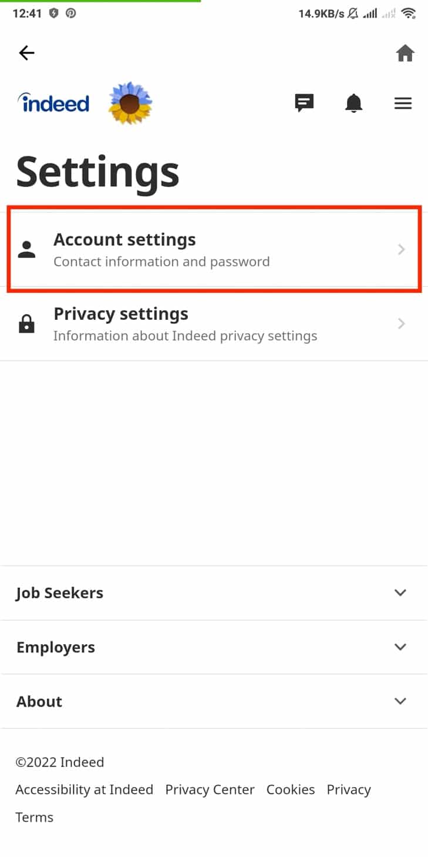This screenshot has height=857, width=428.
Task: Tap the chevron next to Account settings
Action: pos(401,249)
